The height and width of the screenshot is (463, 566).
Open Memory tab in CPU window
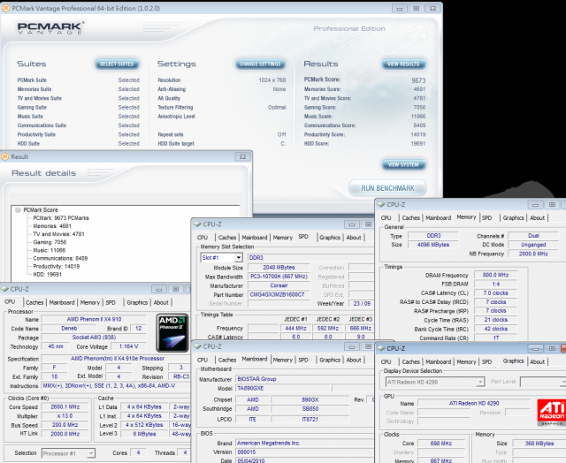coord(90,302)
